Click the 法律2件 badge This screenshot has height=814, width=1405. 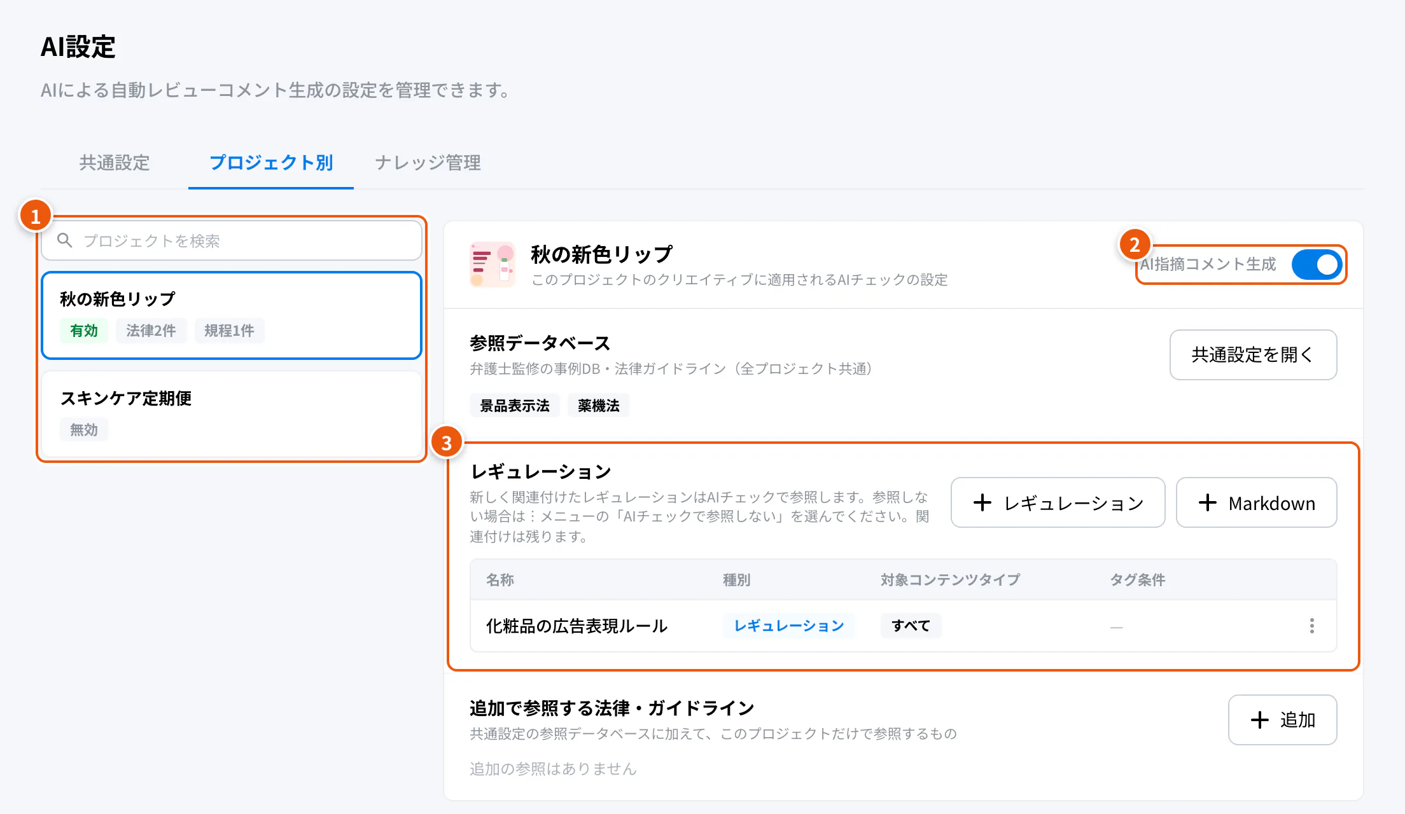[151, 331]
